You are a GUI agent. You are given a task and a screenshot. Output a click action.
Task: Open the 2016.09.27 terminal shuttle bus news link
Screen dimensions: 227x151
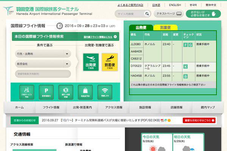[101, 120]
